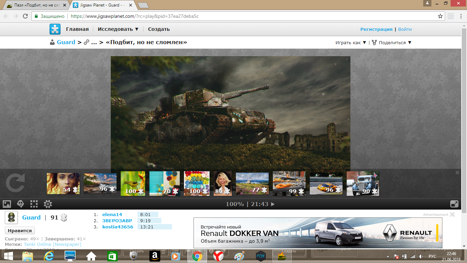Open Chrome's three-dot menu
This screenshot has height=263, width=467.
coord(461,16)
